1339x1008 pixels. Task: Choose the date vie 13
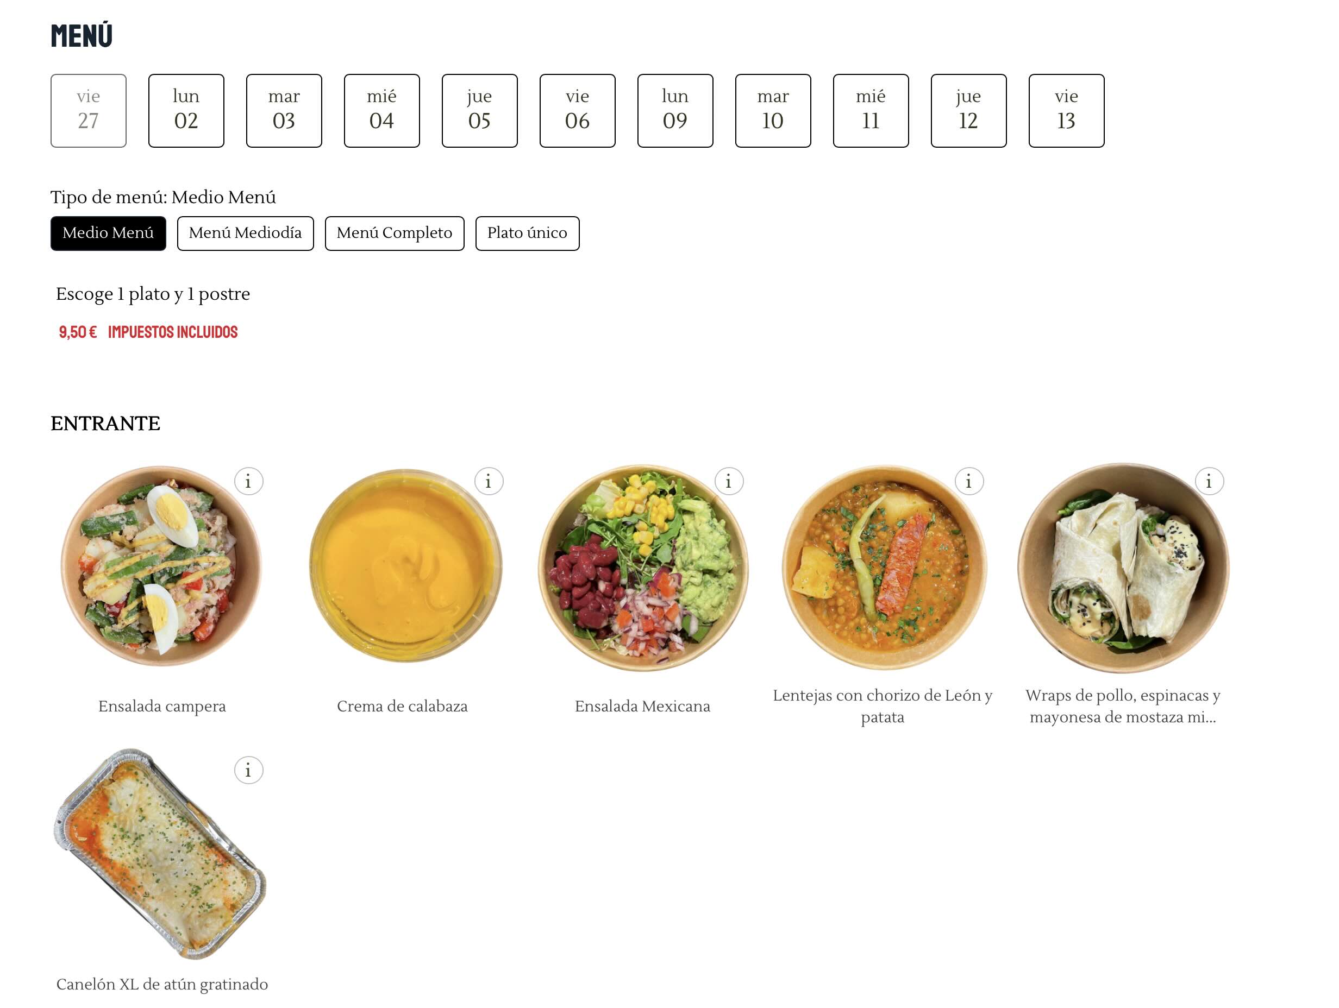pyautogui.click(x=1066, y=111)
